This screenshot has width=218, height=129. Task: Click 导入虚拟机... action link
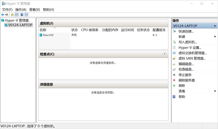pyautogui.click(x=188, y=42)
